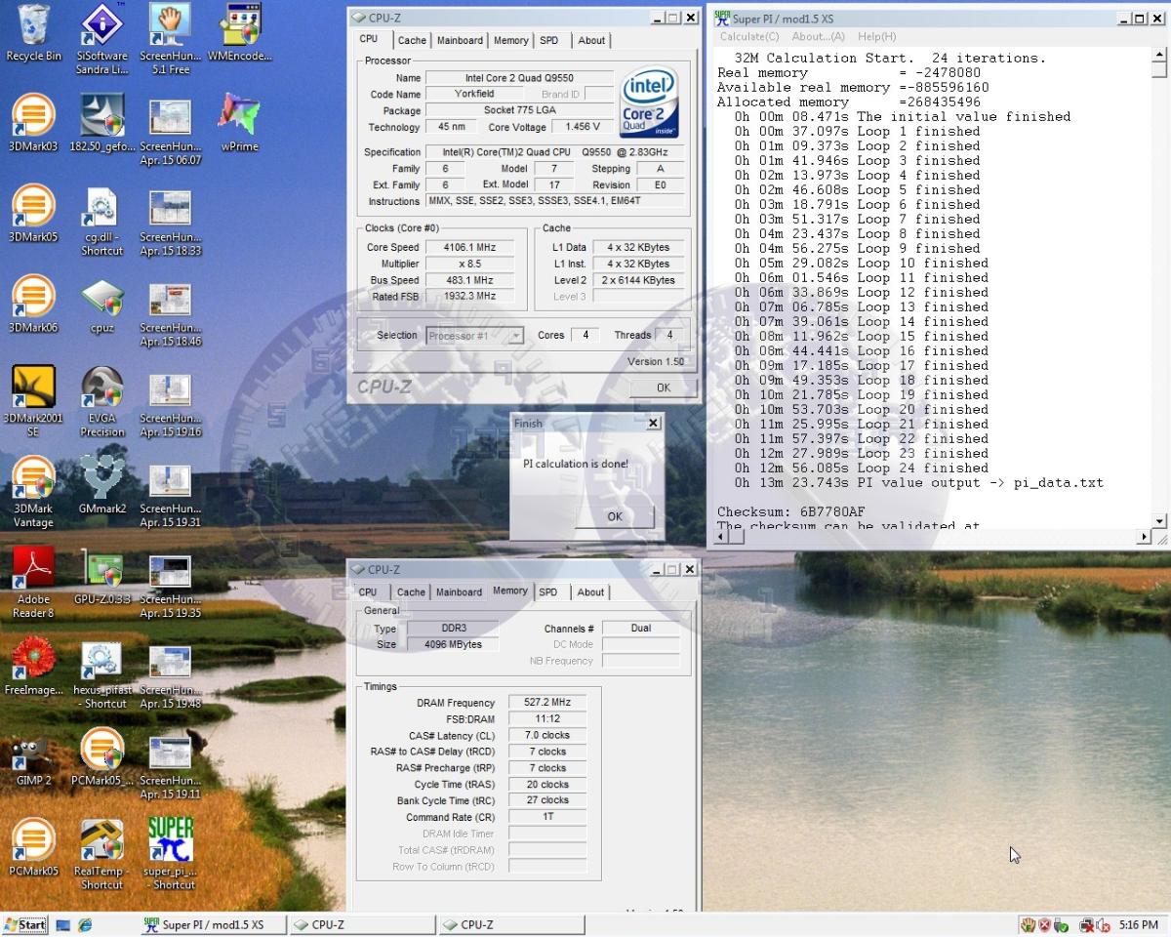The image size is (1171, 937).
Task: Select the WMEncoder desktop shortcut
Action: pos(240,34)
